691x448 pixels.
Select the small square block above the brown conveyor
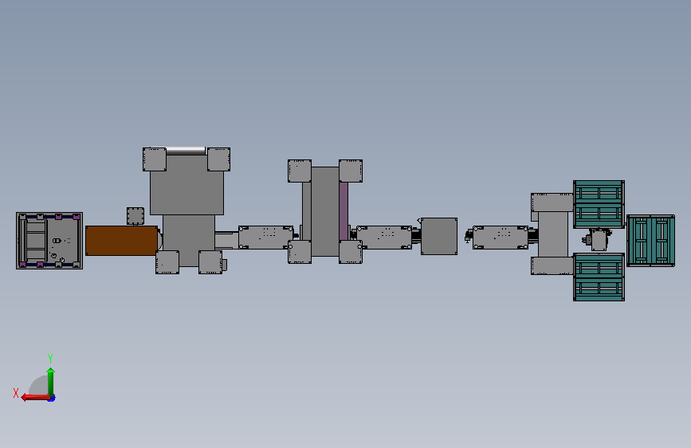pos(135,216)
